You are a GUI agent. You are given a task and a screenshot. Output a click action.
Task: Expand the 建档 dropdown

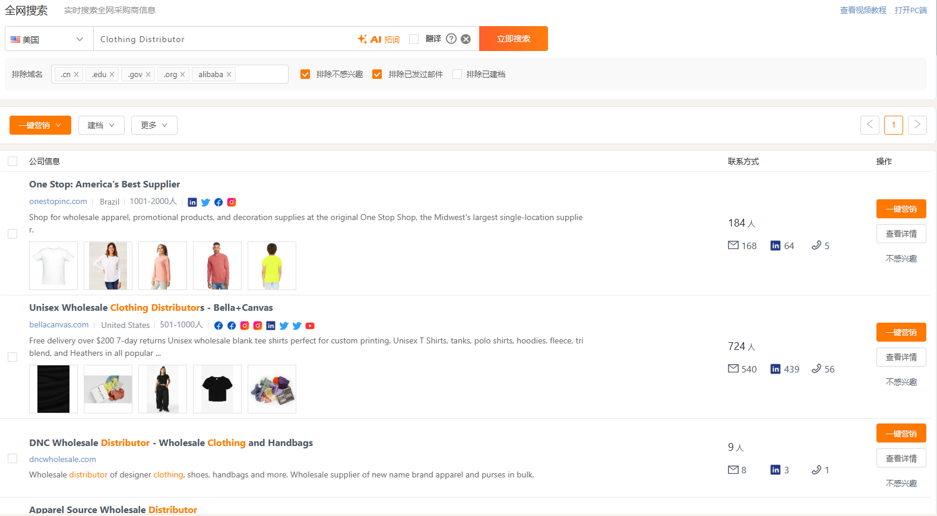[102, 125]
